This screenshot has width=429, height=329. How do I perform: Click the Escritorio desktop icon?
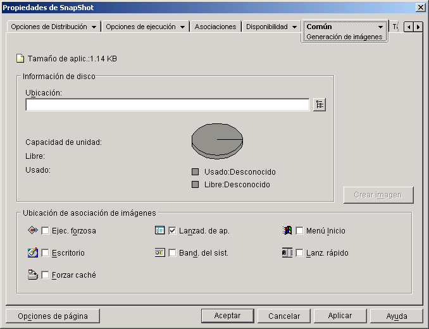(33, 252)
